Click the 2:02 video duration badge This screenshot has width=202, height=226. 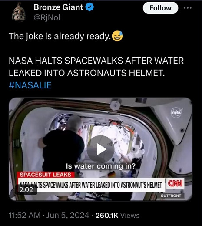coord(26,189)
